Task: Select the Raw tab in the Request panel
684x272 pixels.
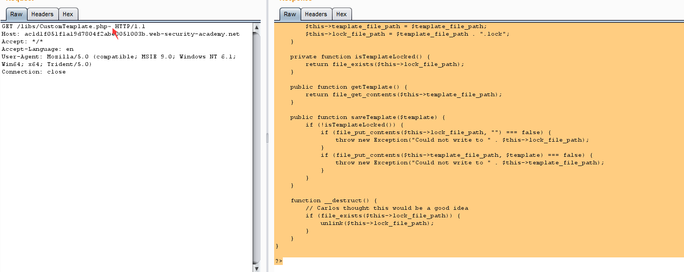Action: [16, 14]
